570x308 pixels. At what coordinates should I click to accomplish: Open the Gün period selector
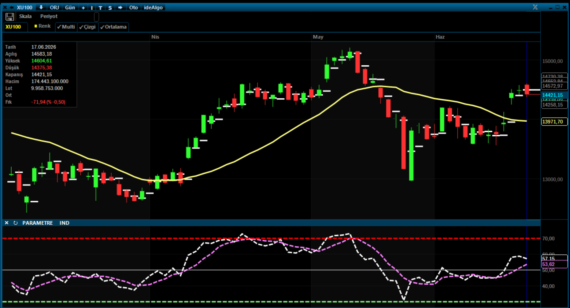(70, 8)
